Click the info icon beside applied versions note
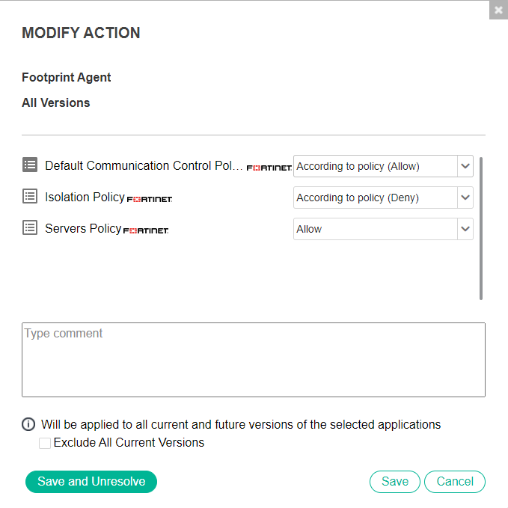Screen dimensions: 508x508 pos(28,424)
